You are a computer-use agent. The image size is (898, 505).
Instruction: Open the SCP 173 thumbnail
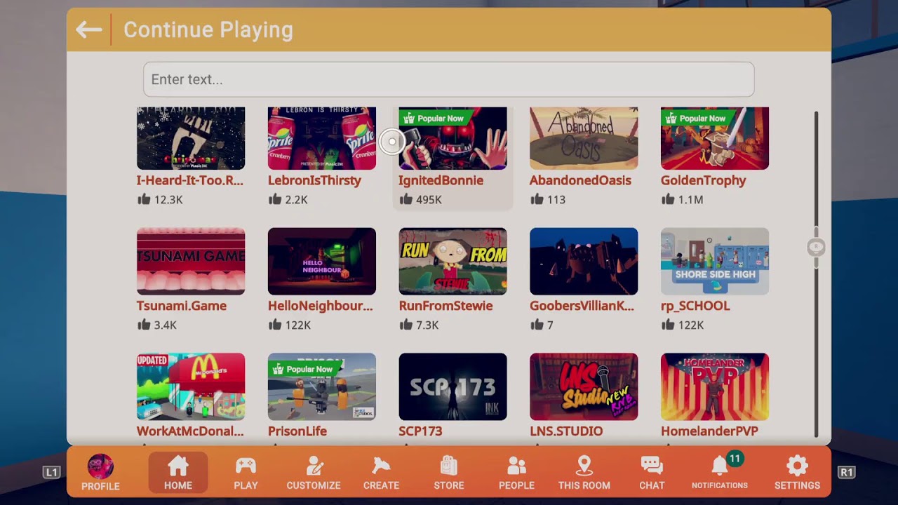pos(453,386)
